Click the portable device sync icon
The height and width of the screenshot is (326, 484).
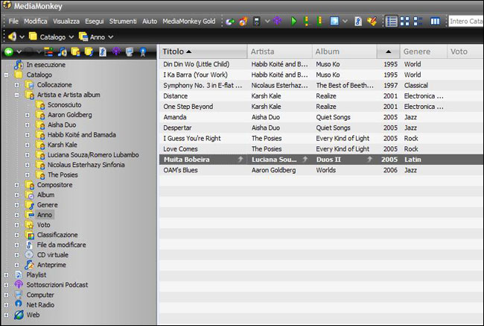(x=258, y=22)
